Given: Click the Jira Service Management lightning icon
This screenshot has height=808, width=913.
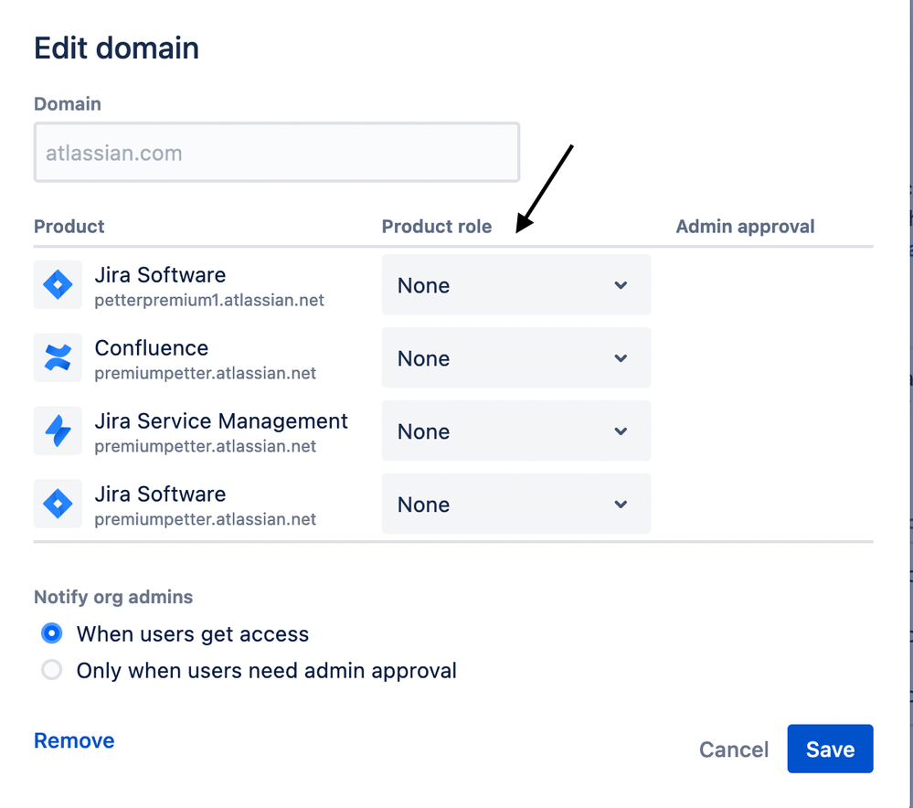Looking at the screenshot, I should 58,431.
